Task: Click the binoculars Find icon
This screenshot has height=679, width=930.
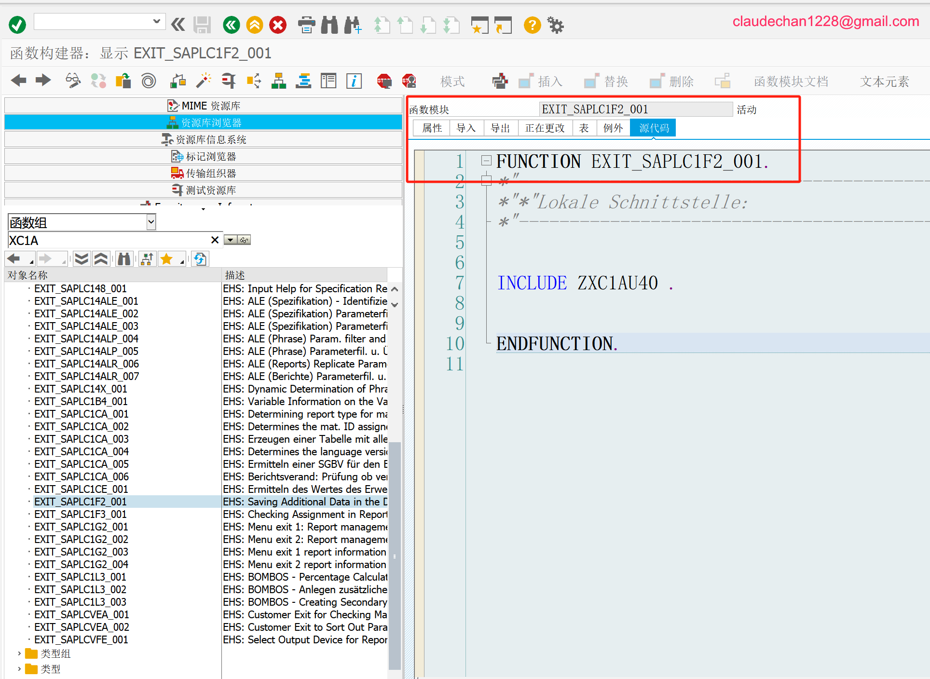Action: (x=329, y=25)
